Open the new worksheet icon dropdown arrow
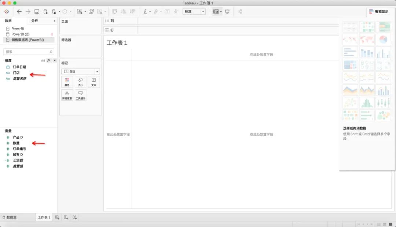 [85, 12]
